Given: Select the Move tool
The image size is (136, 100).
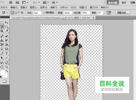Looking at the screenshot, I should [x=7, y=22].
